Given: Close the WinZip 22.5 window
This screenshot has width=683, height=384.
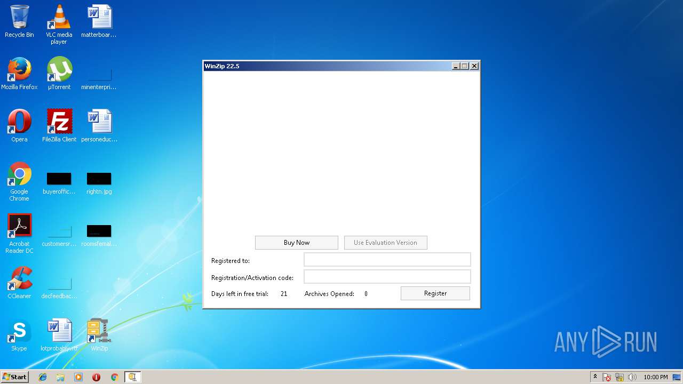Looking at the screenshot, I should pos(474,66).
